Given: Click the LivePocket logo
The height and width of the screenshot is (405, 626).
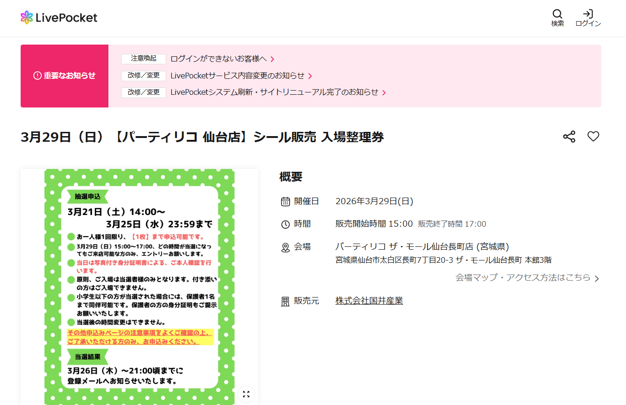Looking at the screenshot, I should pyautogui.click(x=59, y=18).
